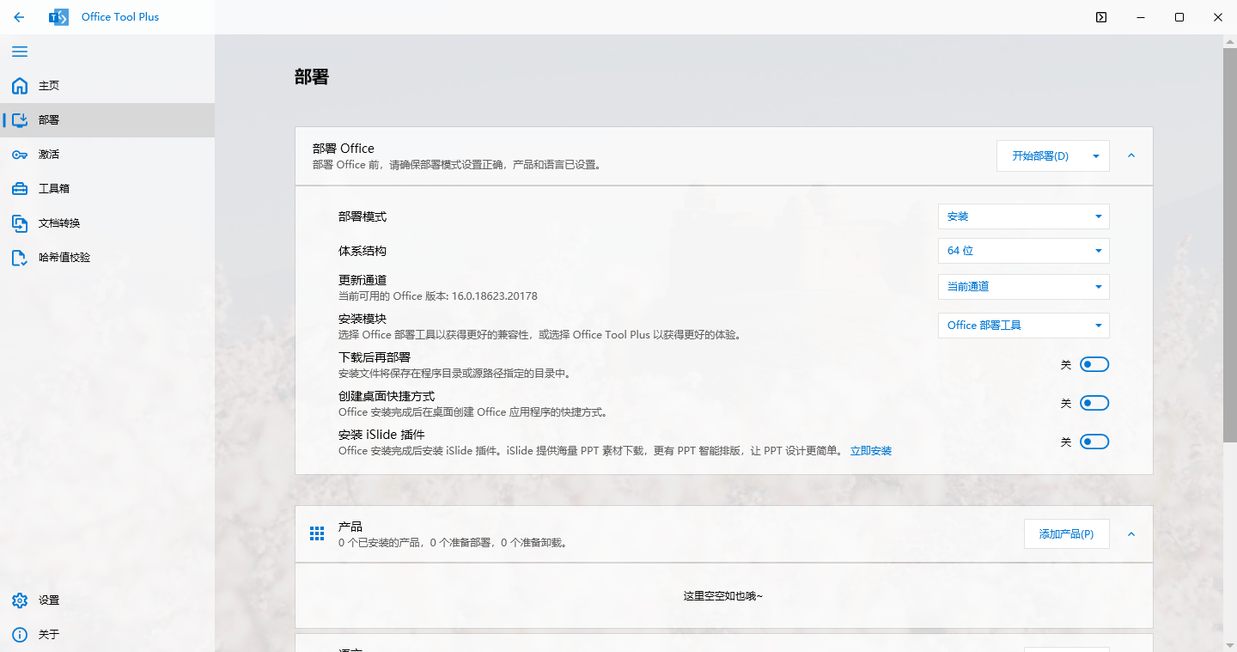
Task: Open the command box icon in title bar
Action: click(x=1101, y=17)
